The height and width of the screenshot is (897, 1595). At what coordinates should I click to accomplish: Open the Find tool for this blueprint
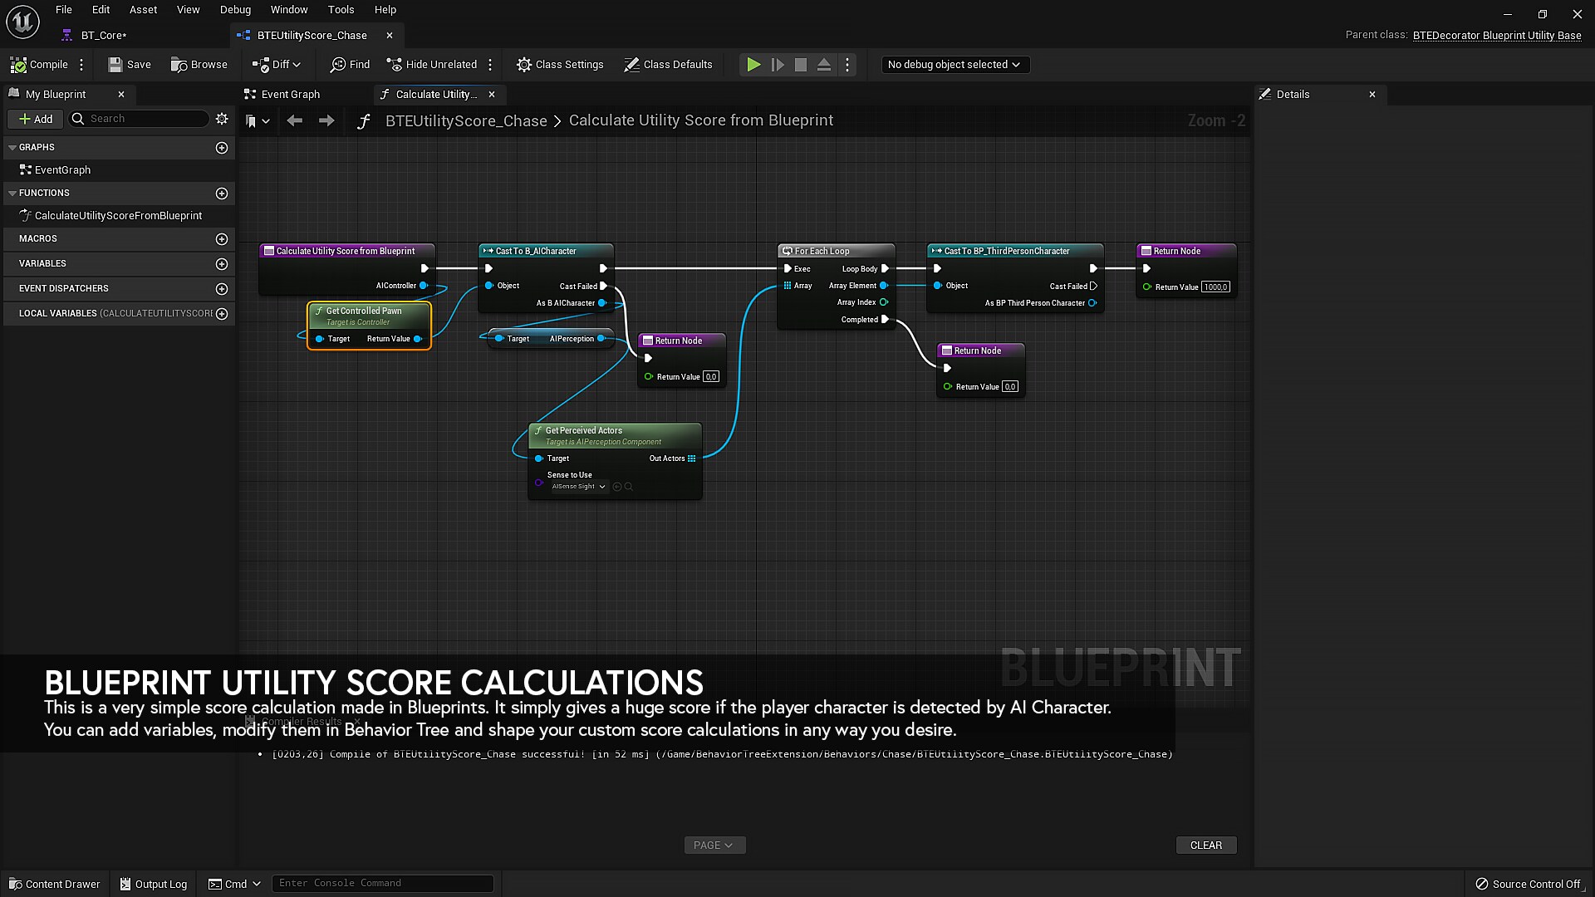(349, 64)
